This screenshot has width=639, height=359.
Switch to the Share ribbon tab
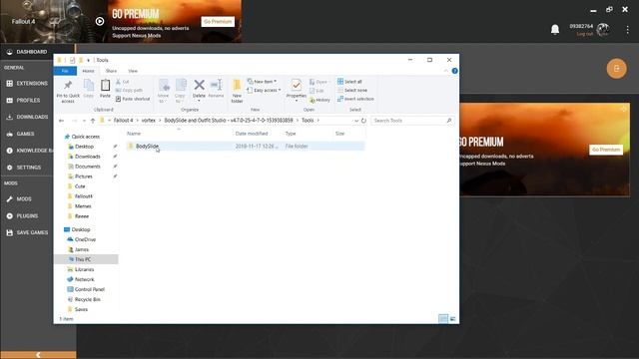point(111,71)
